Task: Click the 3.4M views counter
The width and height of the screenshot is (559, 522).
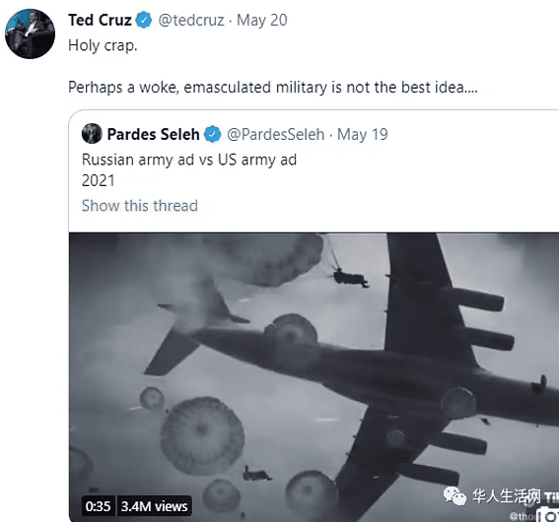Action: pyautogui.click(x=154, y=506)
